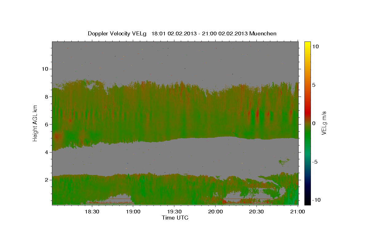Click the 'VELg m/s' colorbar label
Screen dimensions: 369x246
pyautogui.click(x=324, y=123)
